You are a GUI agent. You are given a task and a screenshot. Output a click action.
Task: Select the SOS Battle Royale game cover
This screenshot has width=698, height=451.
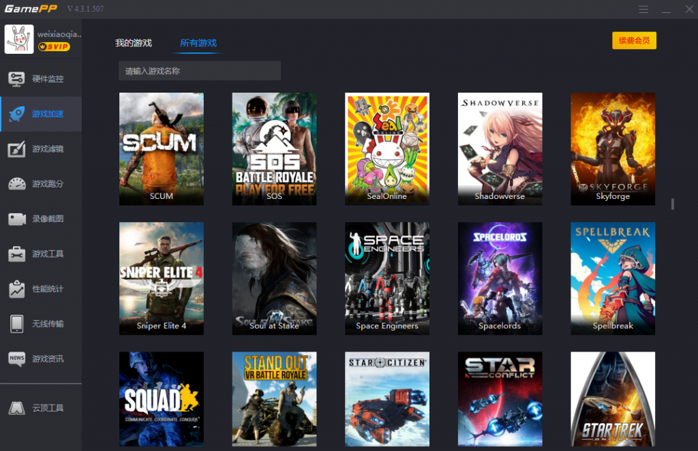[x=274, y=149]
